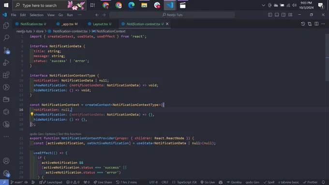Open File Explorer from taskbar
This screenshot has height=185, width=329.
pyautogui.click(x=144, y=5)
